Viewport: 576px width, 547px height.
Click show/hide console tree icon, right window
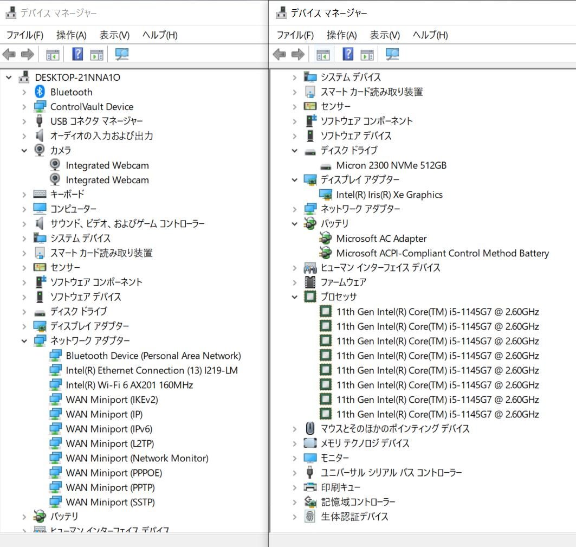(323, 55)
